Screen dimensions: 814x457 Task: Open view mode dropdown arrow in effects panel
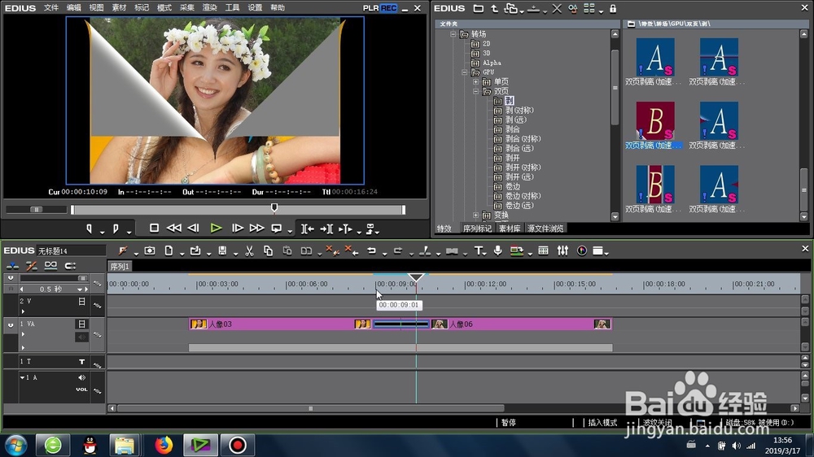click(x=601, y=11)
